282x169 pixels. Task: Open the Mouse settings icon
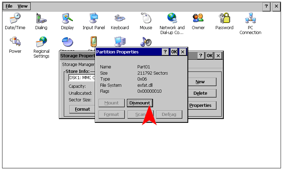coord(146,18)
